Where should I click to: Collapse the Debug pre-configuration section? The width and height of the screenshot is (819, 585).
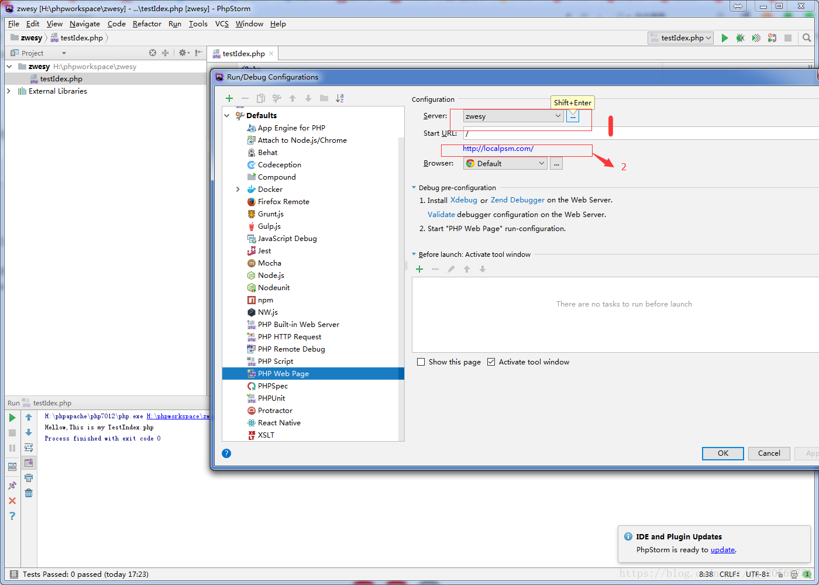(x=414, y=188)
